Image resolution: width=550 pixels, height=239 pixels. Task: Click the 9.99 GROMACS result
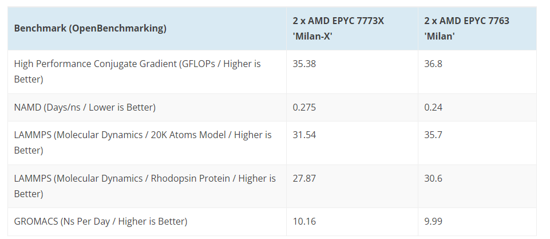pos(433,221)
